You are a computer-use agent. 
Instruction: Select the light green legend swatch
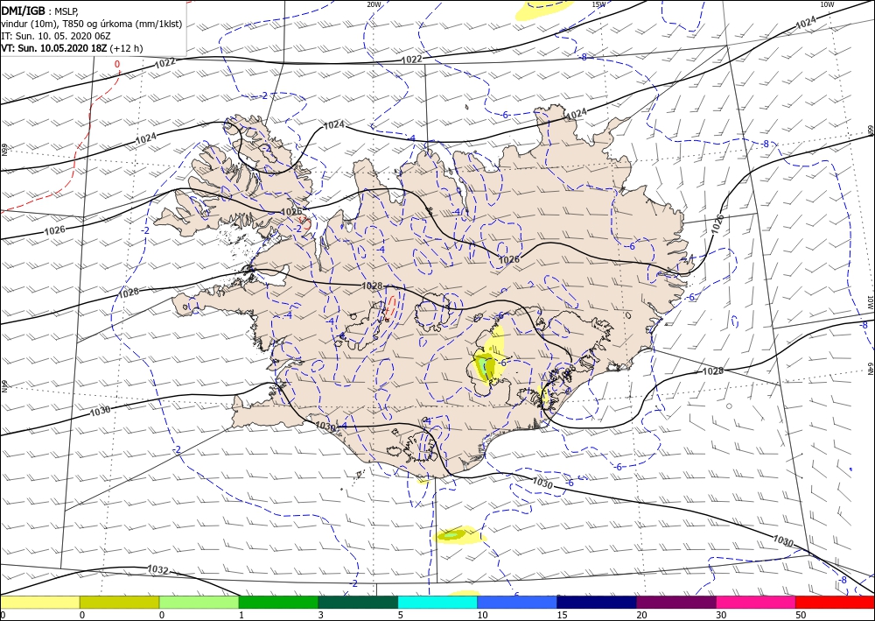coord(199,602)
